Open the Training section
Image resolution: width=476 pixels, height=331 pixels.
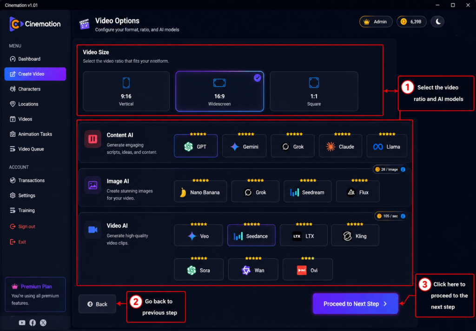coord(35,211)
